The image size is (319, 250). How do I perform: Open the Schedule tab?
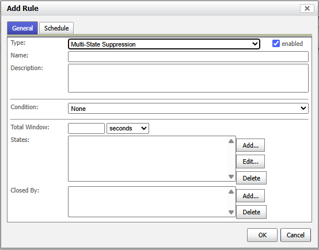[x=56, y=28]
